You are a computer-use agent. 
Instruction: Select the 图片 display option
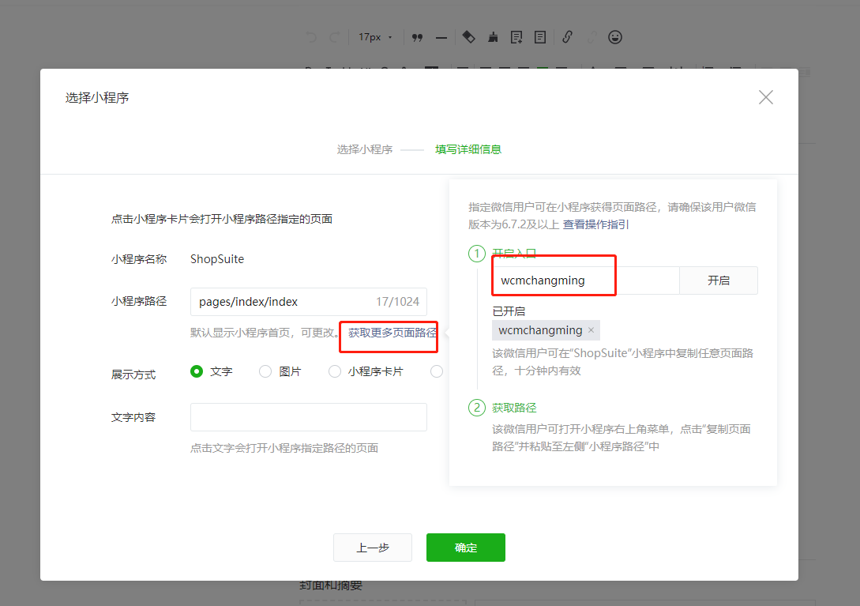(265, 371)
